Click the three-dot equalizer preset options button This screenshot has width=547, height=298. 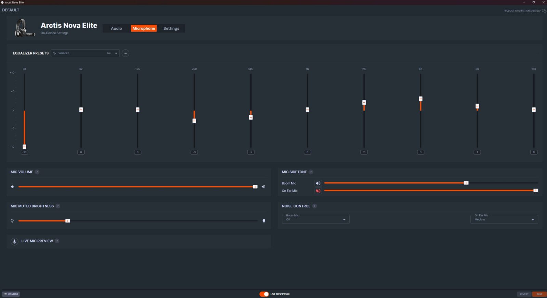pyautogui.click(x=125, y=53)
